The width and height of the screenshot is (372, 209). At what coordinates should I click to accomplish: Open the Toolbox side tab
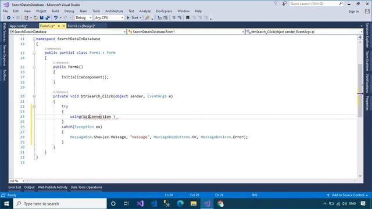4,75
